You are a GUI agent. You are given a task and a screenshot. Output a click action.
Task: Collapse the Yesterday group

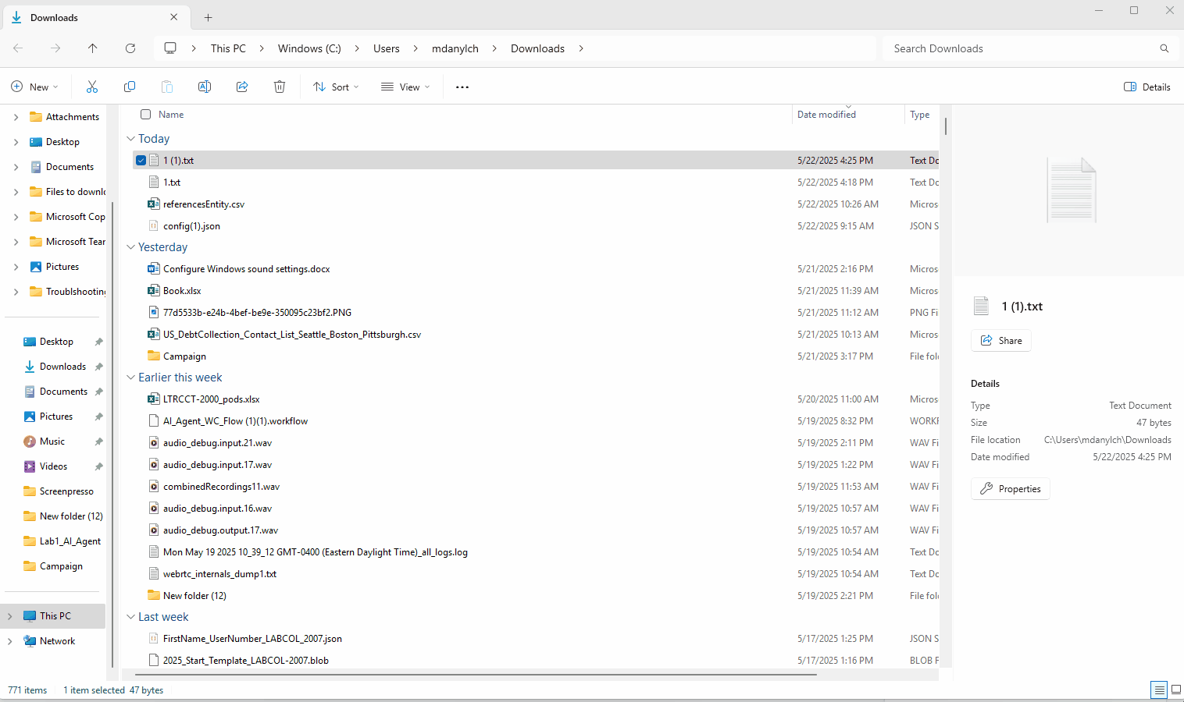tap(130, 247)
